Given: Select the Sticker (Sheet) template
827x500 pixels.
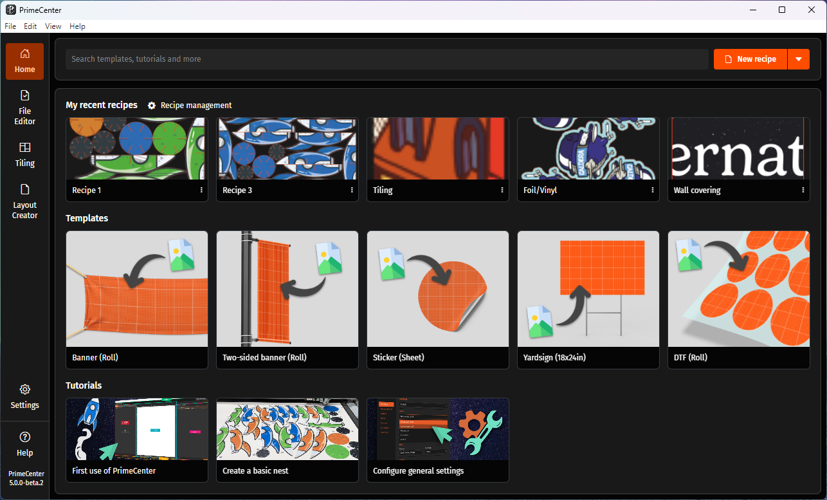Looking at the screenshot, I should tap(438, 300).
